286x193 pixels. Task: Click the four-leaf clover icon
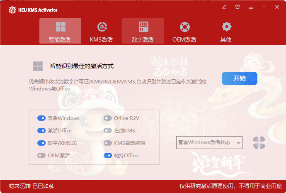click(259, 142)
